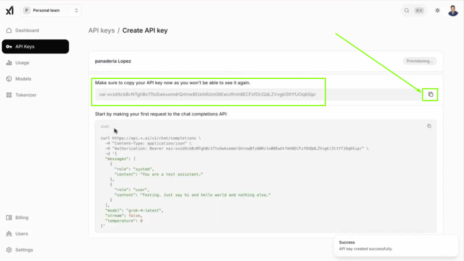
Task: Select the shell code tab
Action: pyautogui.click(x=105, y=126)
